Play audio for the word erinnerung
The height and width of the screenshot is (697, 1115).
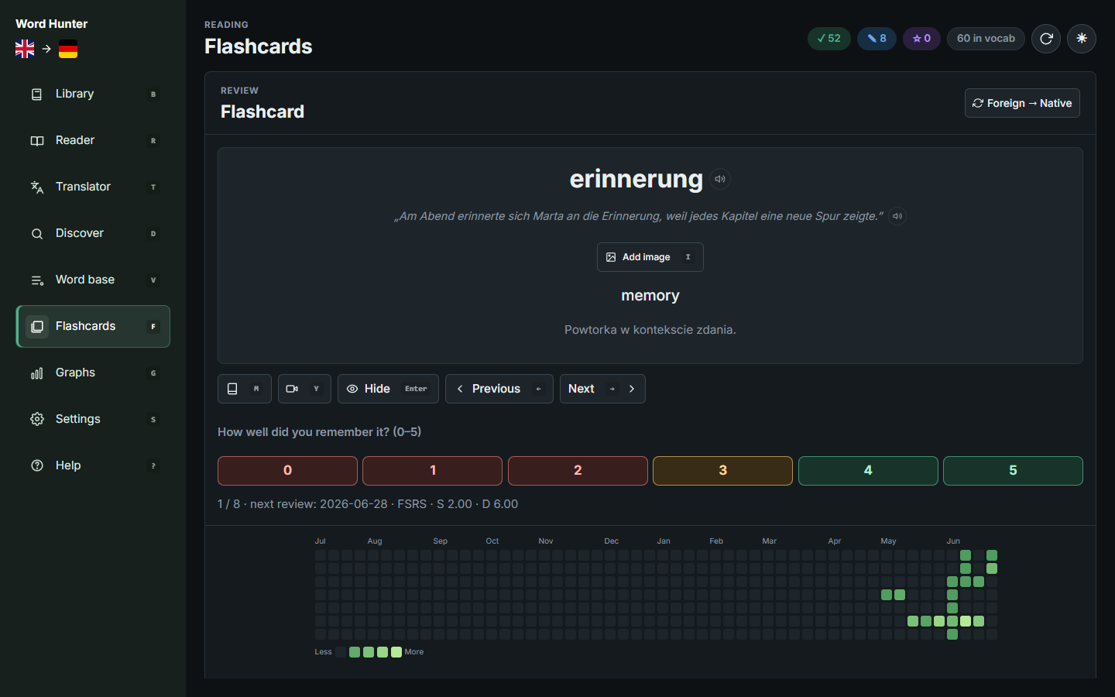click(720, 179)
